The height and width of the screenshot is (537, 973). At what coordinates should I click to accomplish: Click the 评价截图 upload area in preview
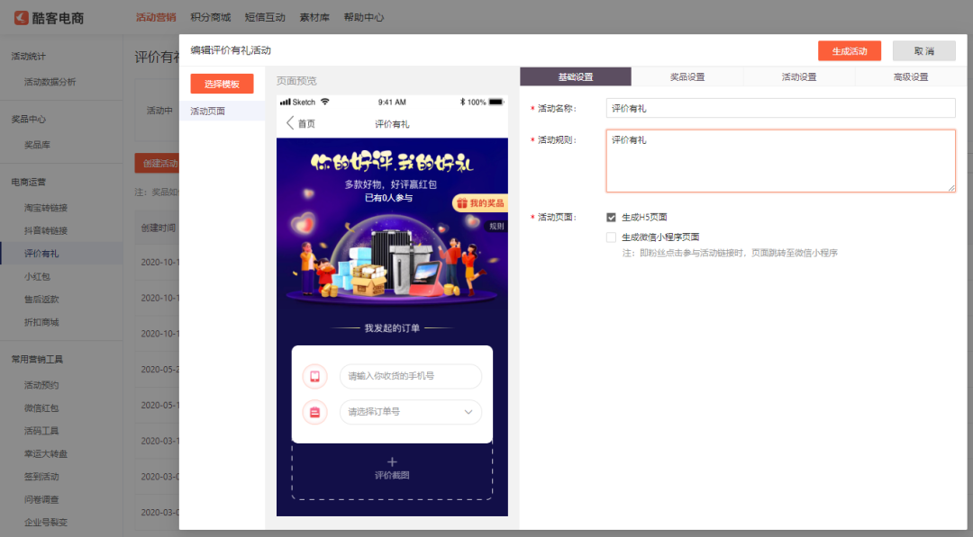392,470
